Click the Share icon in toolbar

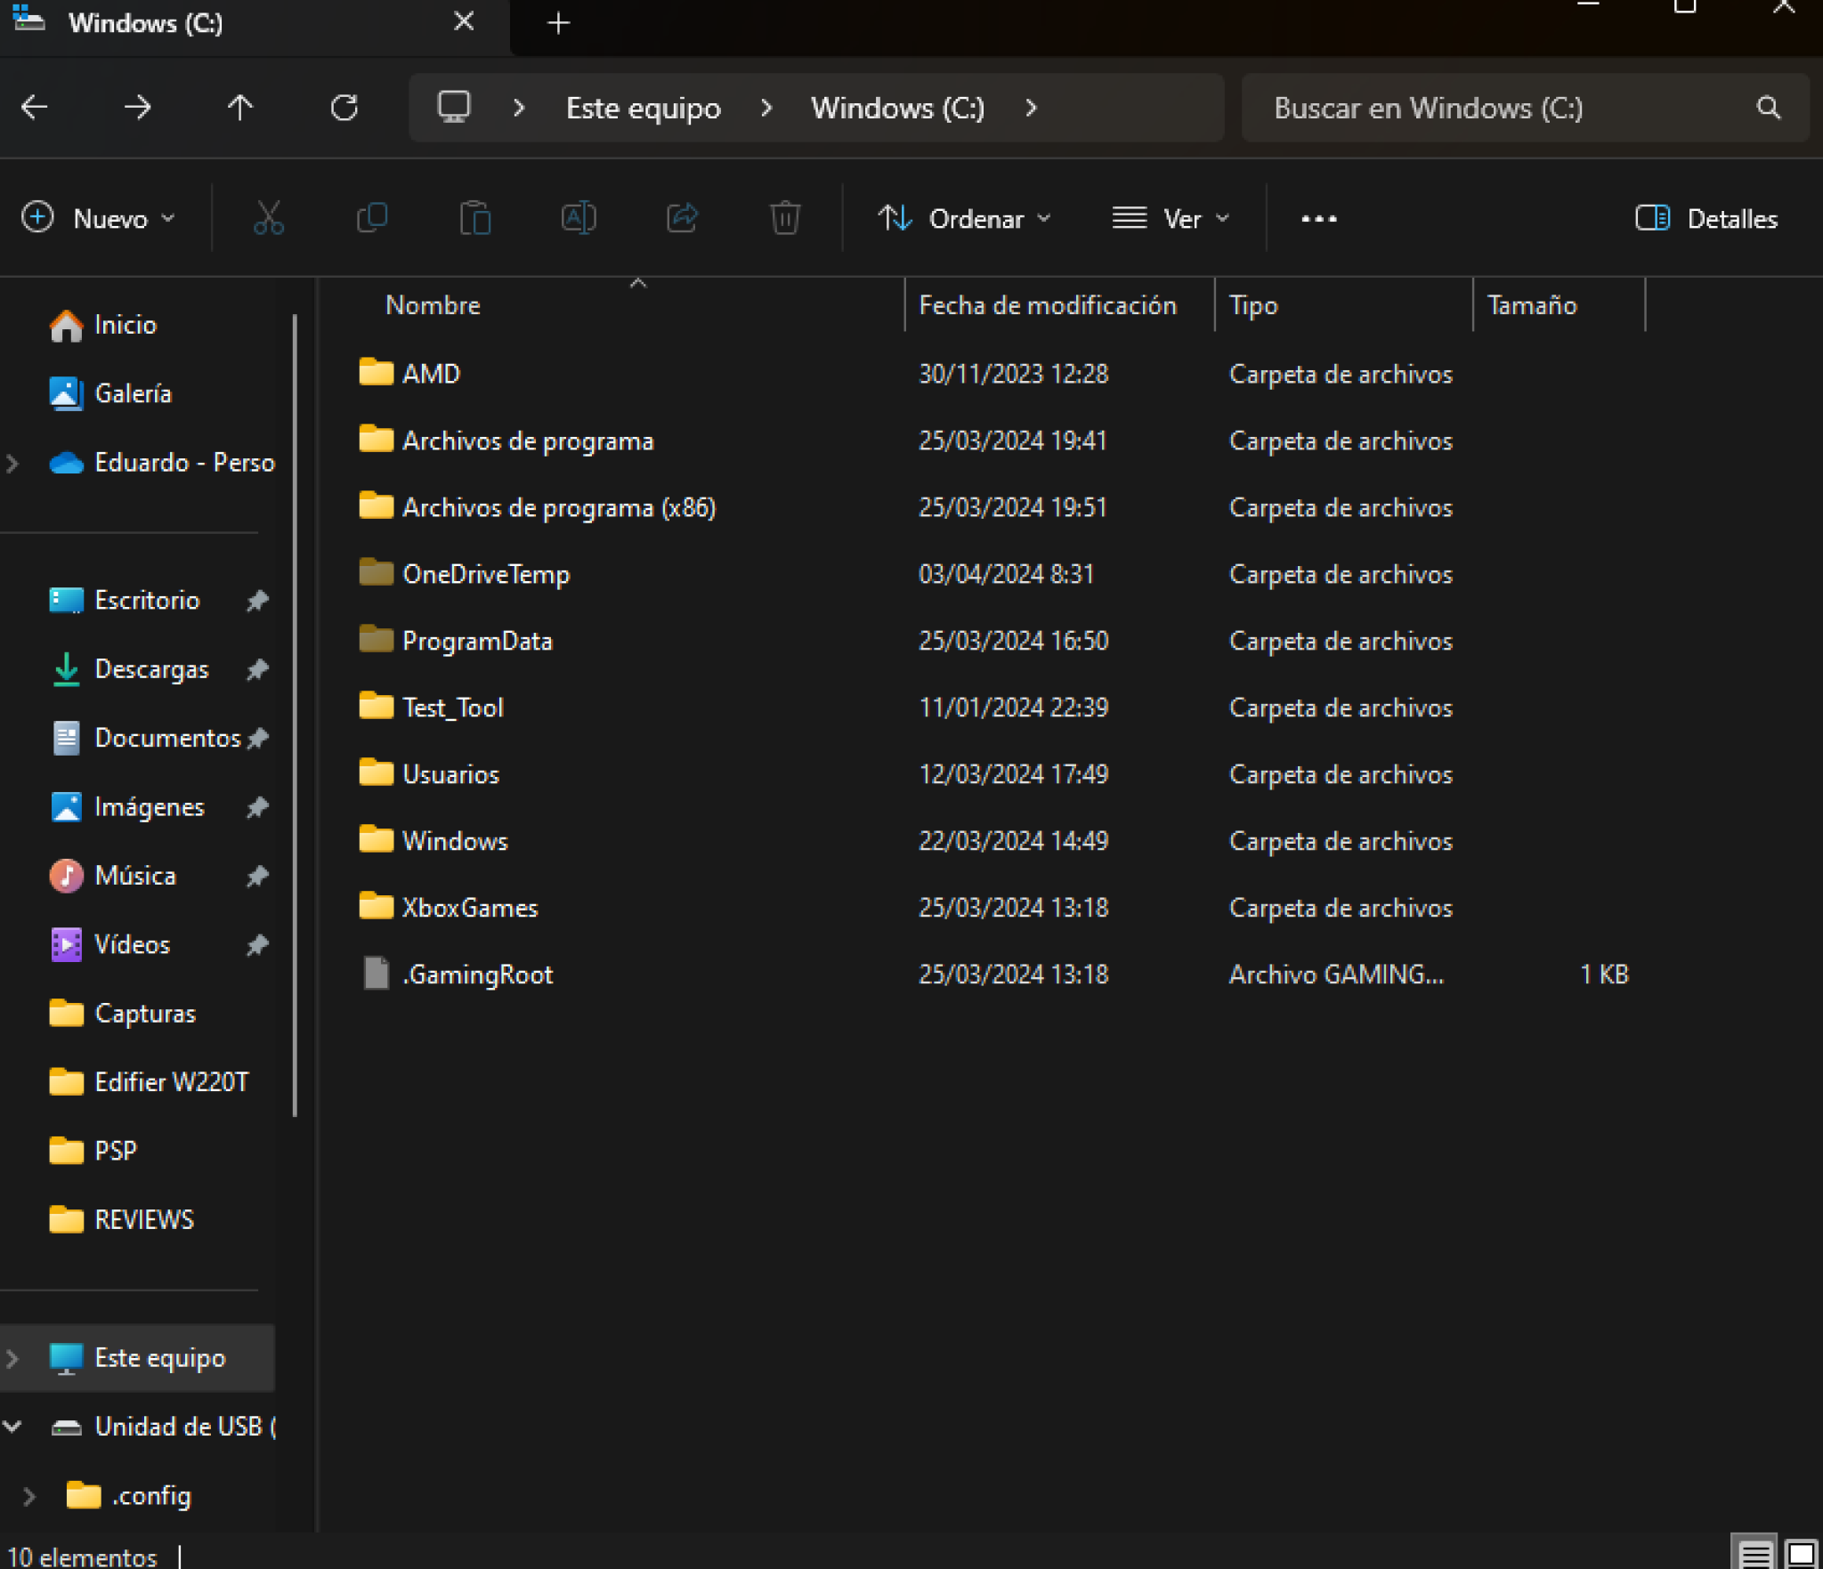click(x=682, y=218)
